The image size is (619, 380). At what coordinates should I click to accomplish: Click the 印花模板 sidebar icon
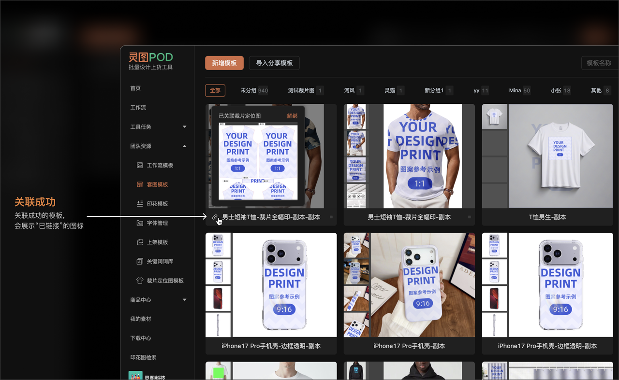pos(140,204)
